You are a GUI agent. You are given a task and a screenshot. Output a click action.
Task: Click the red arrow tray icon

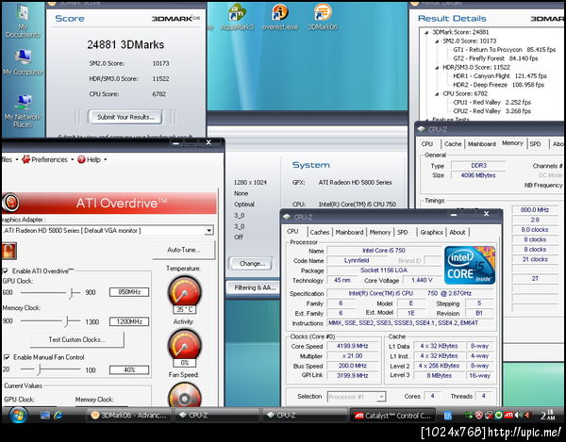527,416
